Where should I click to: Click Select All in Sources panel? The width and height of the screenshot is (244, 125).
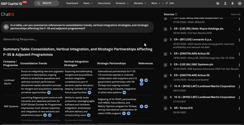[x=235, y=14]
